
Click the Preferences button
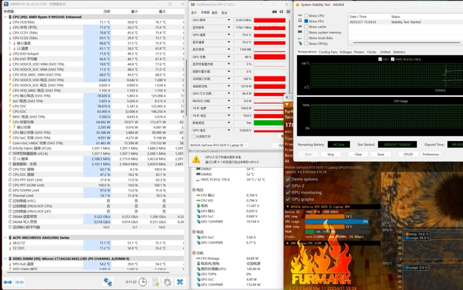[x=431, y=154]
